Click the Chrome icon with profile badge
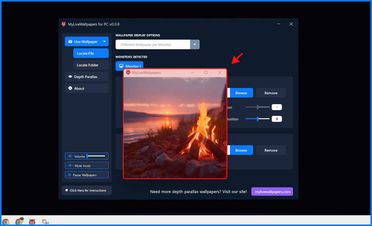The height and width of the screenshot is (226, 372). click(x=19, y=221)
